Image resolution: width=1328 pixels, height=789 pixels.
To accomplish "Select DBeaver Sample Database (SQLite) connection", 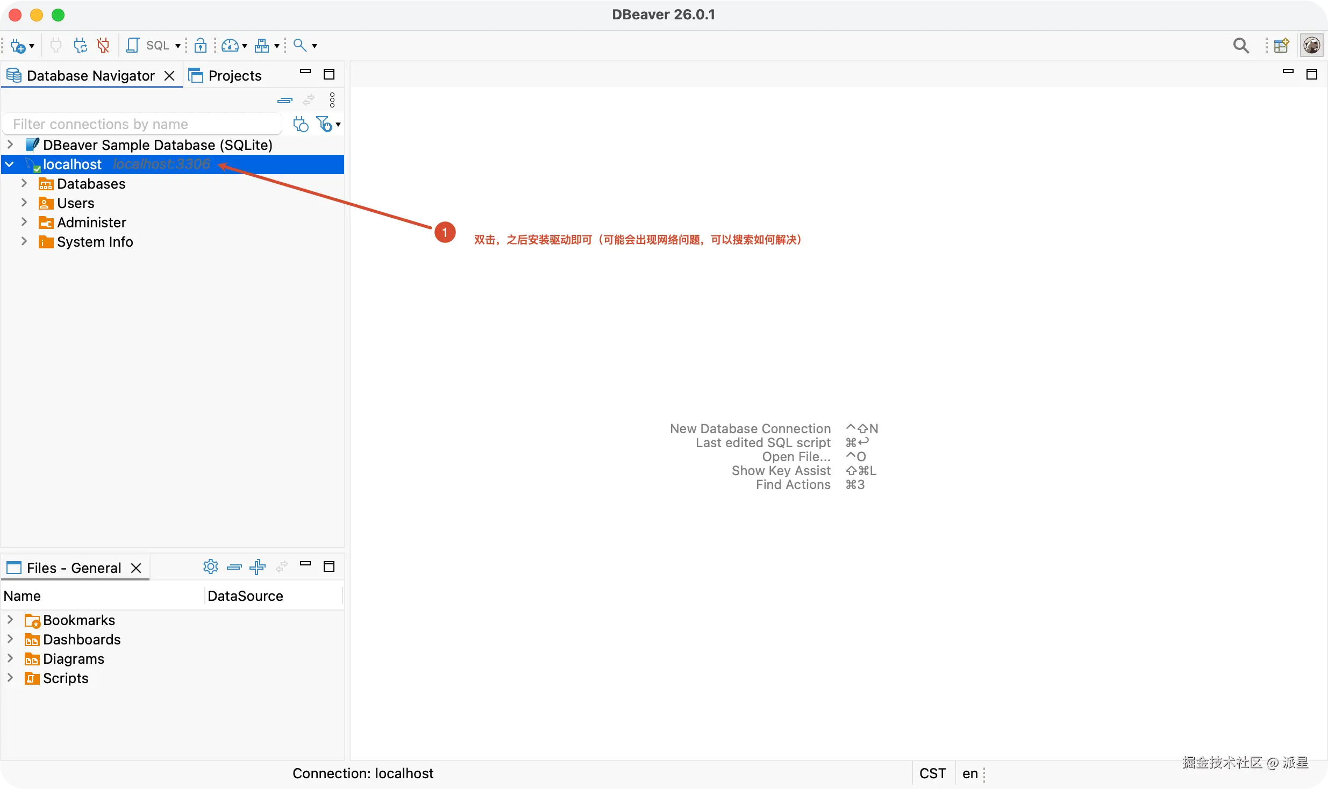I will (157, 145).
